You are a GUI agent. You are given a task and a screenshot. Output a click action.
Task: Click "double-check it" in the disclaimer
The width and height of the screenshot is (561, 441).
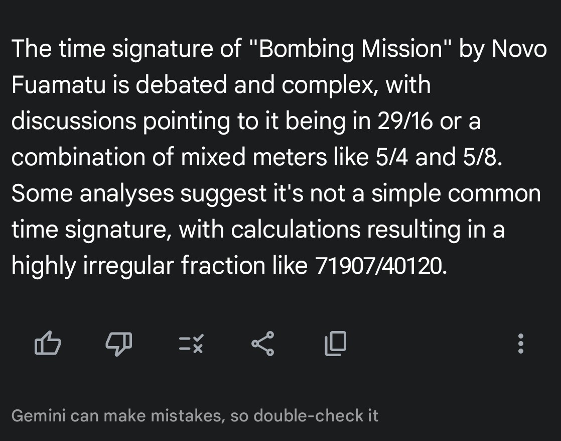pos(316,416)
